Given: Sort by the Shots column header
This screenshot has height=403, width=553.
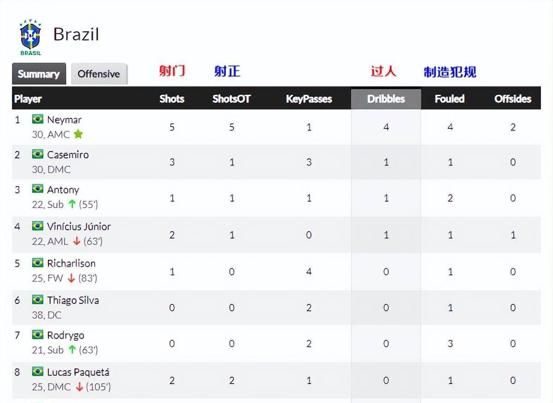Looking at the screenshot, I should pyautogui.click(x=172, y=99).
